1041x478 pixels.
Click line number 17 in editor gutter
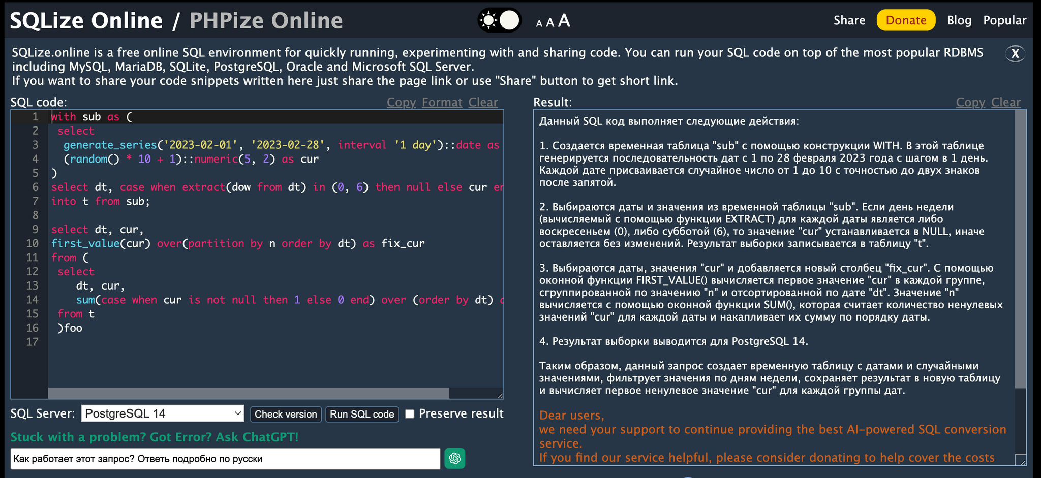coord(33,342)
